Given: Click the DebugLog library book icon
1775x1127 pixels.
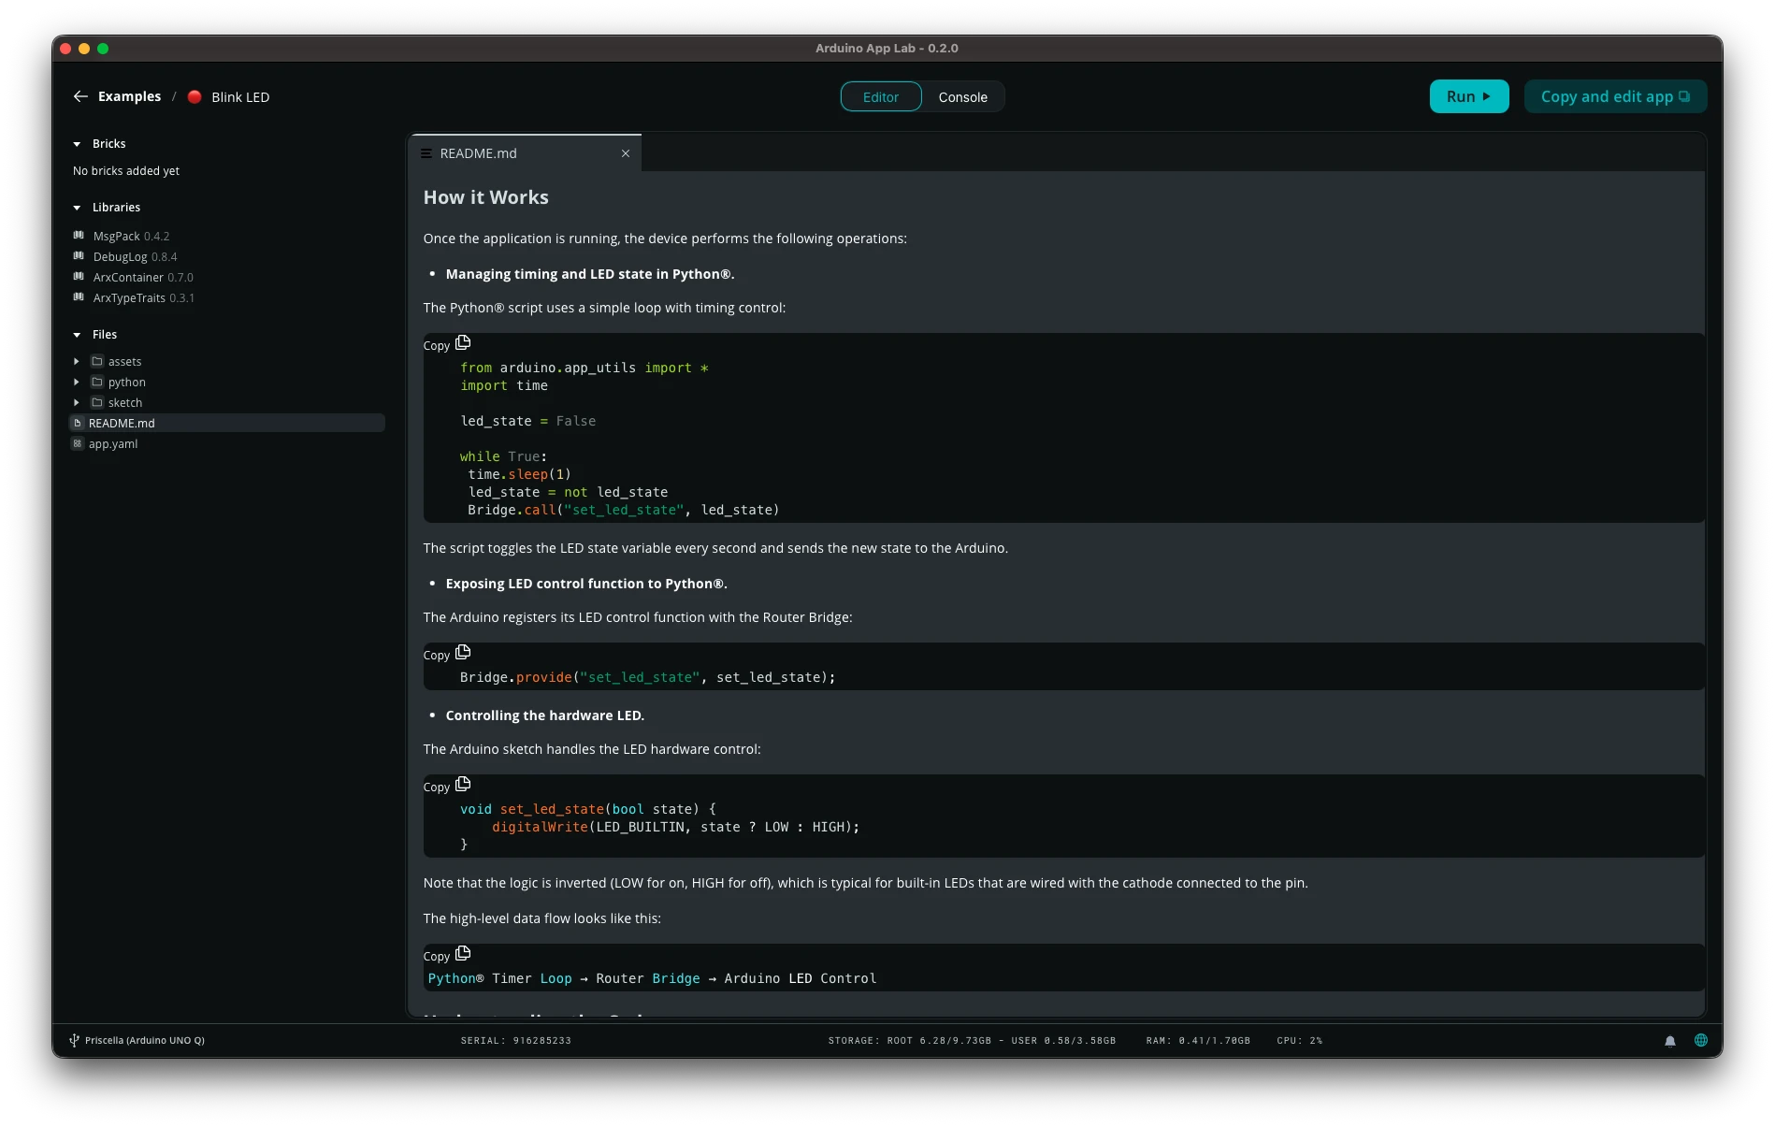Looking at the screenshot, I should pyautogui.click(x=79, y=256).
